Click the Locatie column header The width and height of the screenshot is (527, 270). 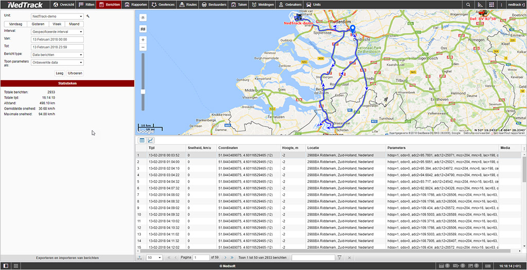(x=345, y=148)
